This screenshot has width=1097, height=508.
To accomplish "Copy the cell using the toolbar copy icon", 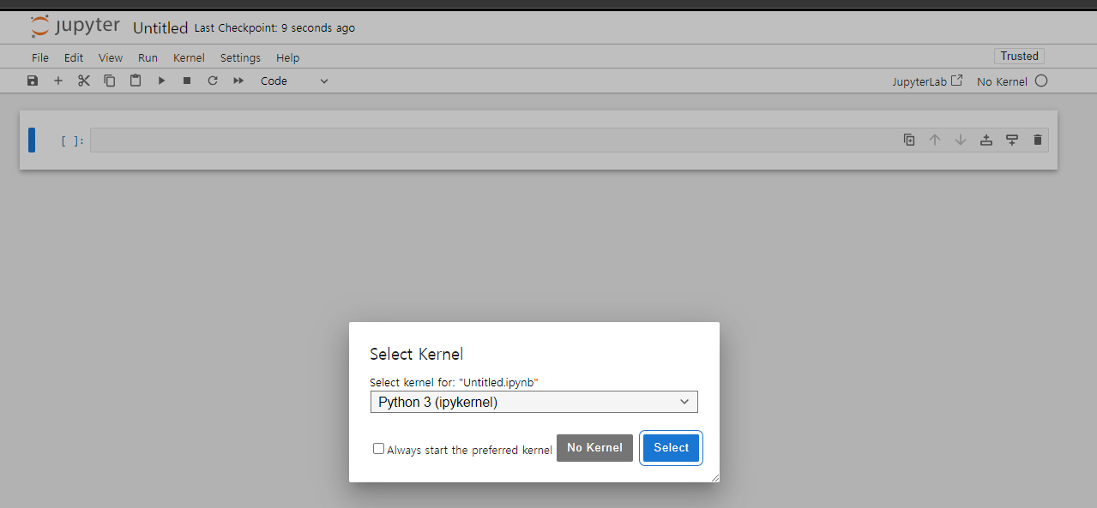I will pos(110,81).
